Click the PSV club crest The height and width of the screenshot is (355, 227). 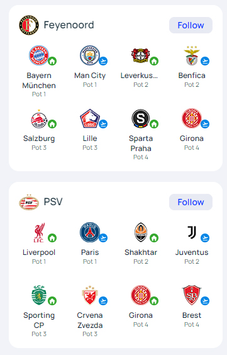[29, 202]
